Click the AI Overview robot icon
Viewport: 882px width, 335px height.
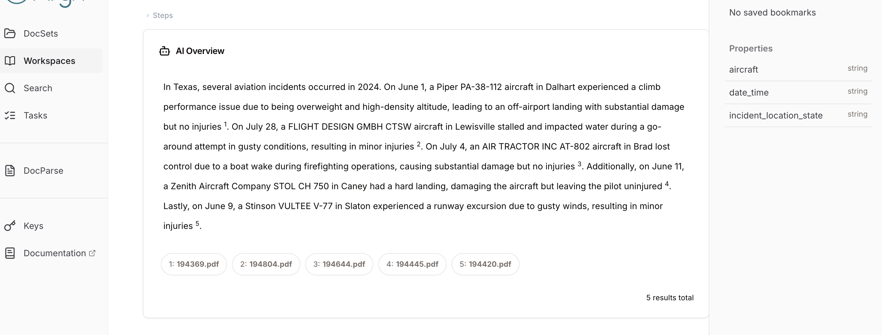pos(165,51)
